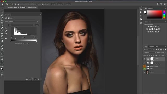The width and height of the screenshot is (167, 94).
Task: Open the Actions panel play icon
Action: (x=141, y=12)
